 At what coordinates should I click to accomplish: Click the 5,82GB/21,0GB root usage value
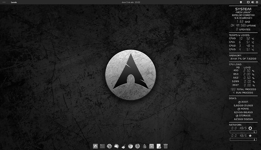pyautogui.click(x=243, y=106)
